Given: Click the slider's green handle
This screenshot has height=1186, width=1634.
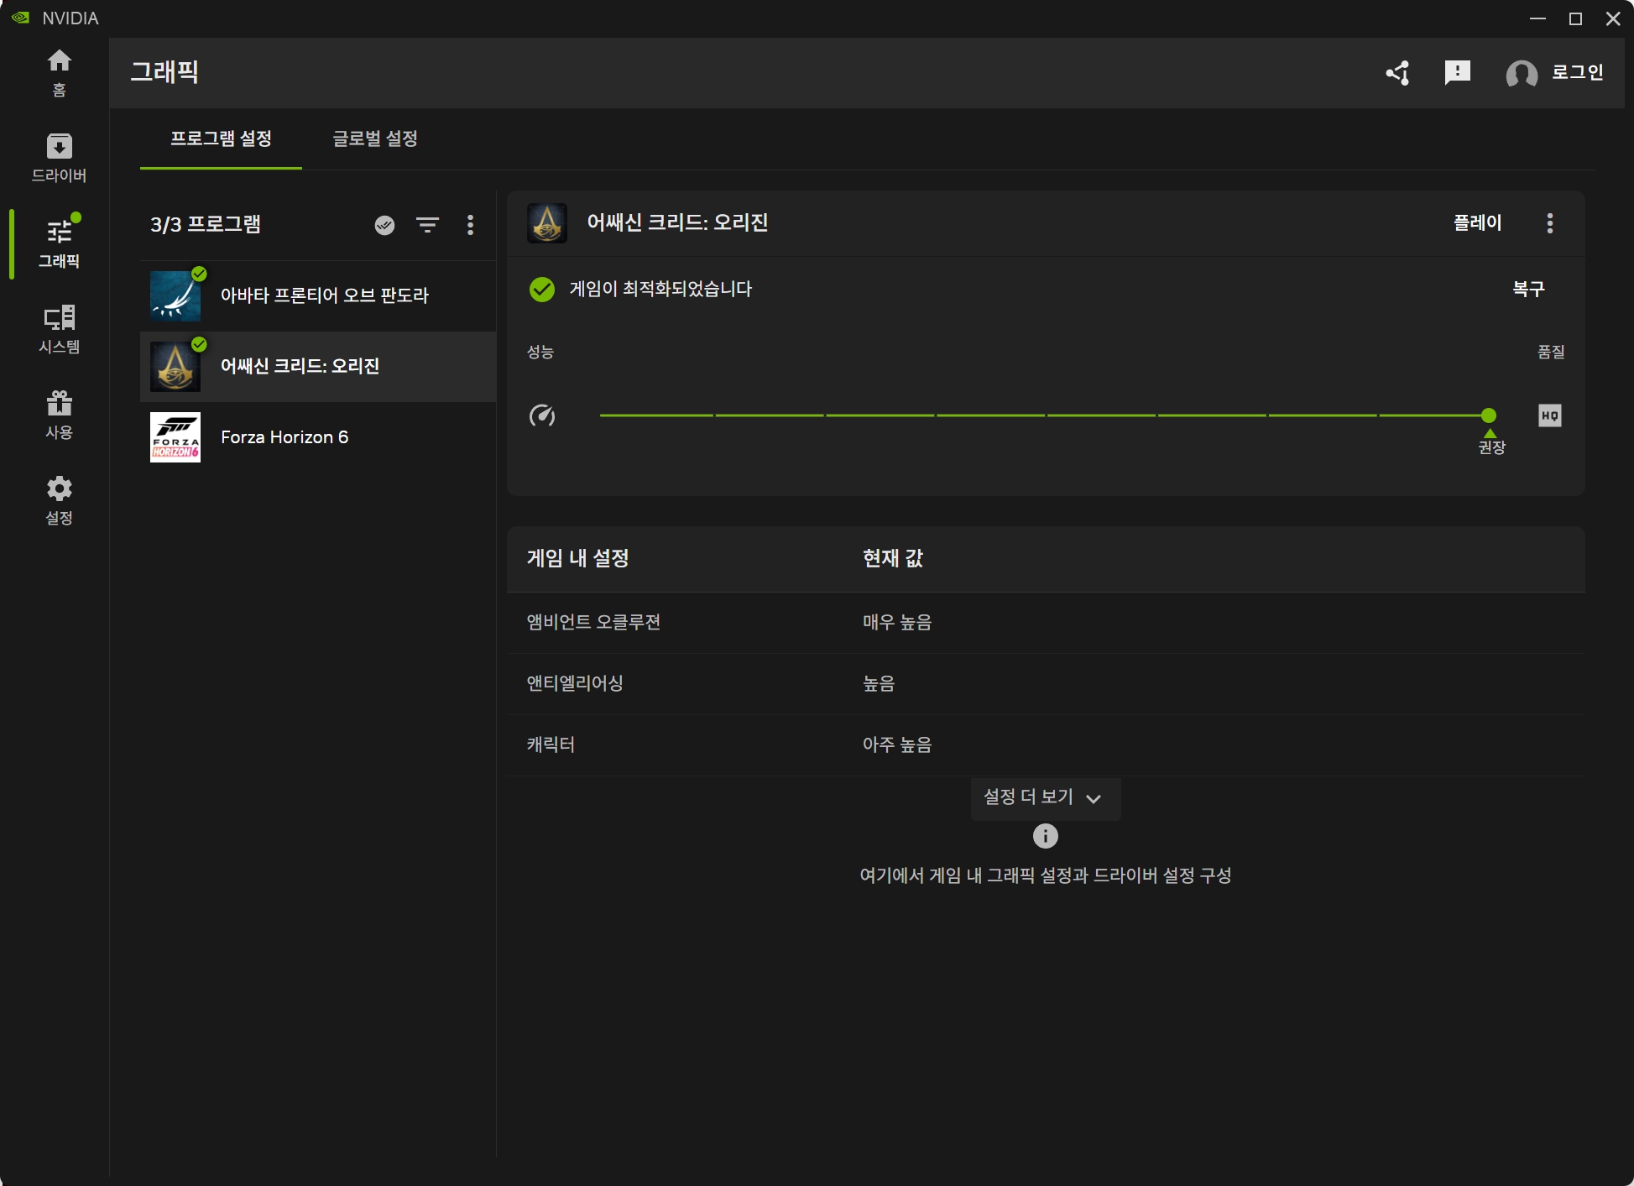Looking at the screenshot, I should pyautogui.click(x=1489, y=415).
